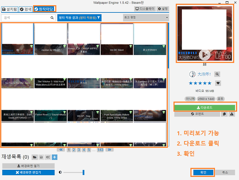239x180 pixels.
Task: Select the Forest River Sound+Music wallpaper
Action: click(51, 105)
